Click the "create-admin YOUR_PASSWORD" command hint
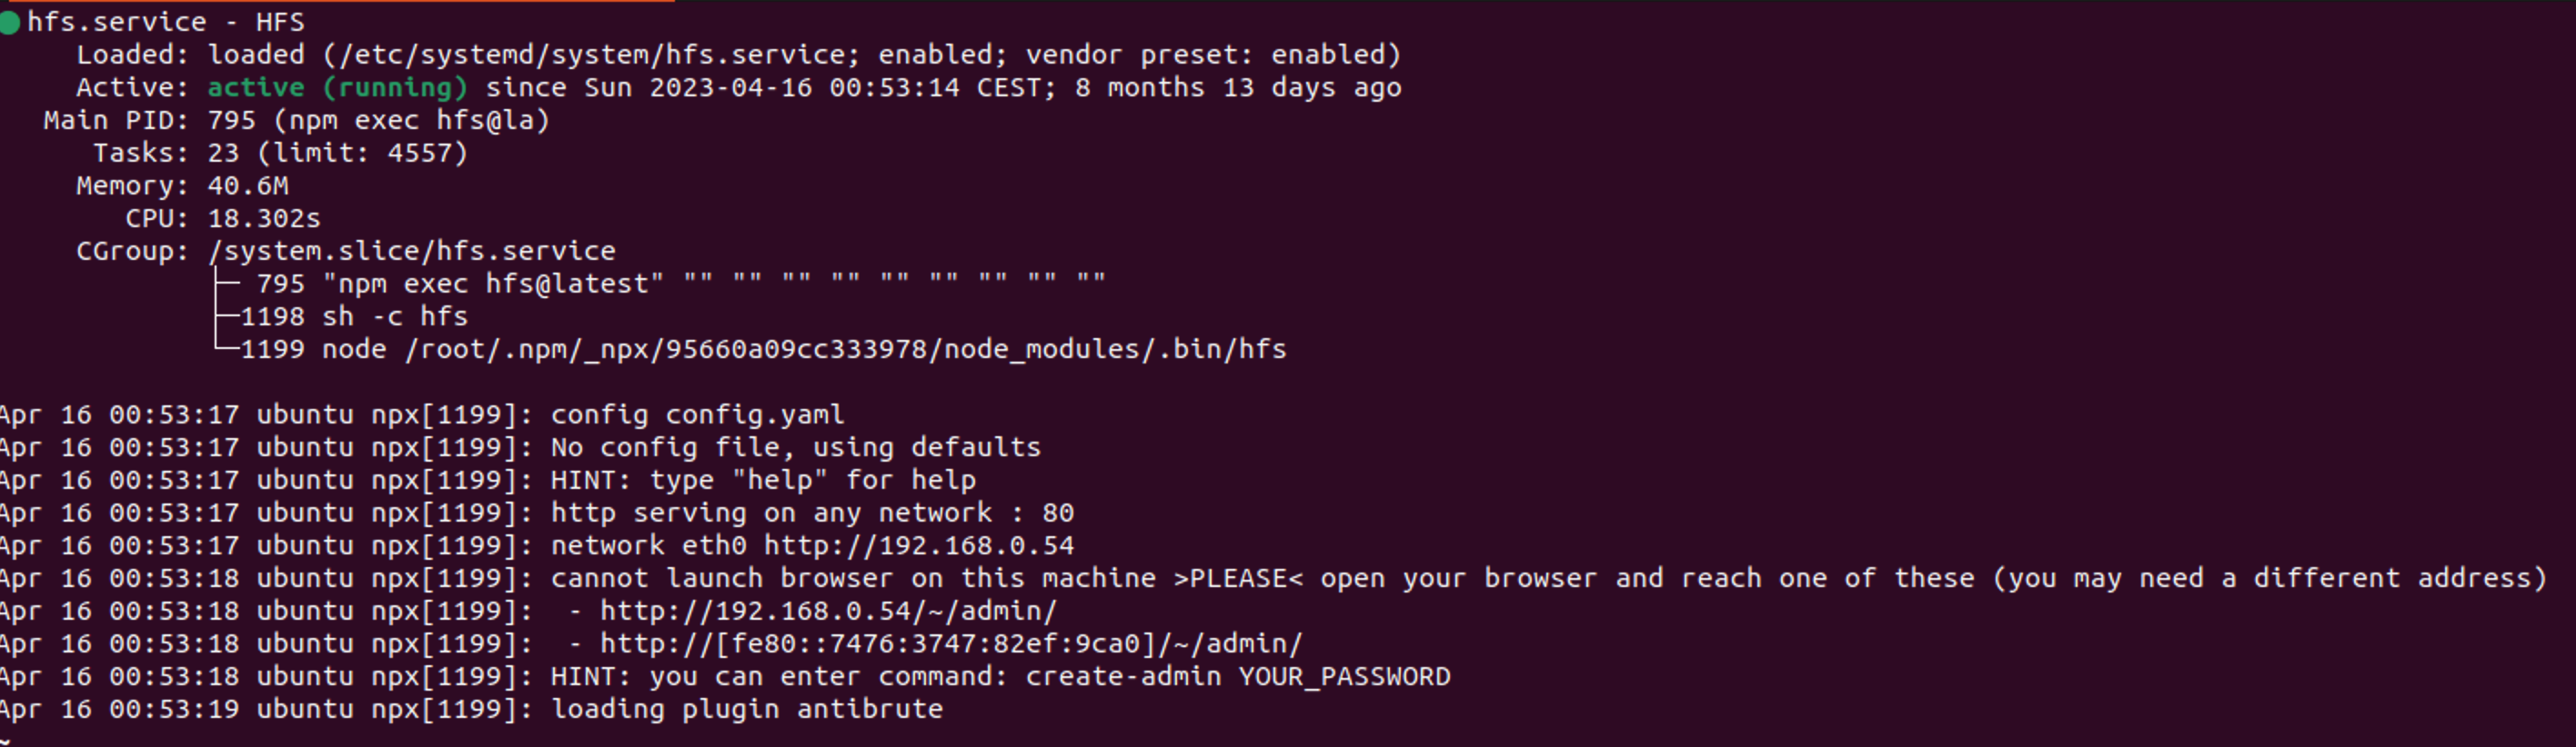This screenshot has width=2576, height=747. 1237,677
